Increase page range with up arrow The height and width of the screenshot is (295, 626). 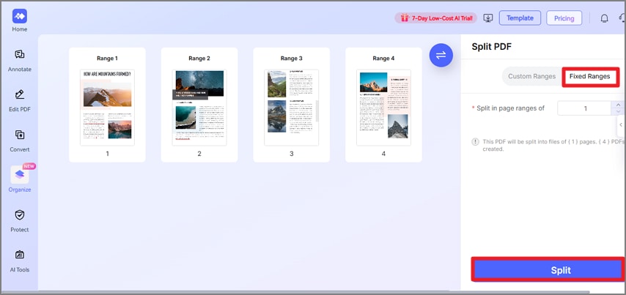click(618, 105)
